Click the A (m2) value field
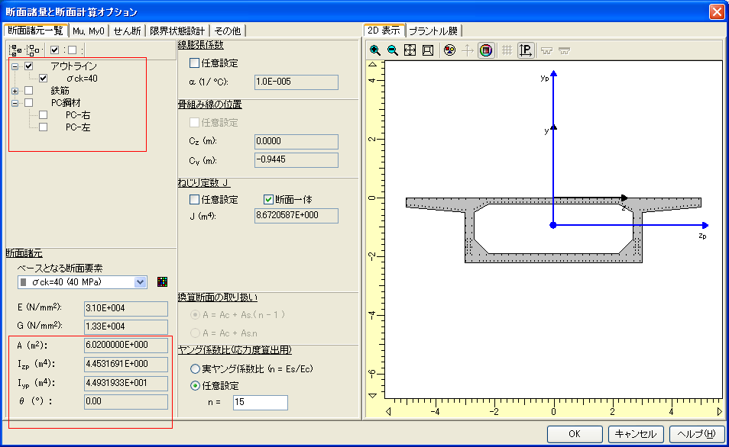This screenshot has width=729, height=447. [126, 346]
